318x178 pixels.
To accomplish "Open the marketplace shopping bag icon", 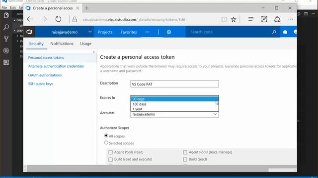I will (x=285, y=32).
